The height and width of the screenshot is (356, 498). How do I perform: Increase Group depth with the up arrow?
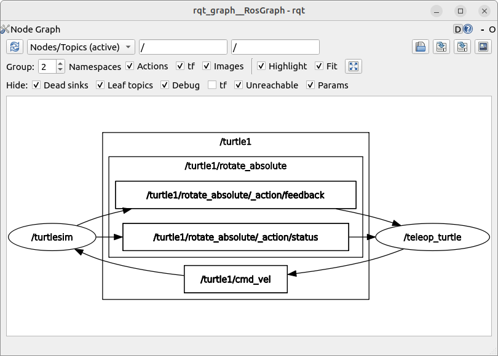pos(60,63)
